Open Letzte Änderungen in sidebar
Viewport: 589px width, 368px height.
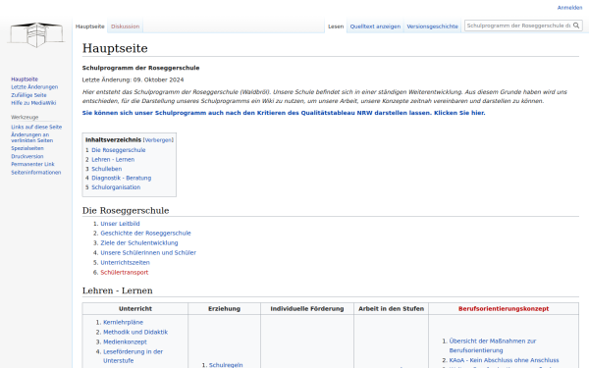click(x=34, y=86)
